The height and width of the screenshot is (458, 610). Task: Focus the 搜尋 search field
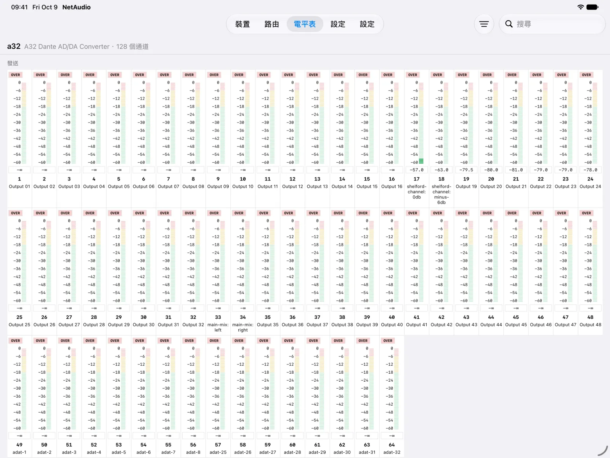tap(552, 24)
